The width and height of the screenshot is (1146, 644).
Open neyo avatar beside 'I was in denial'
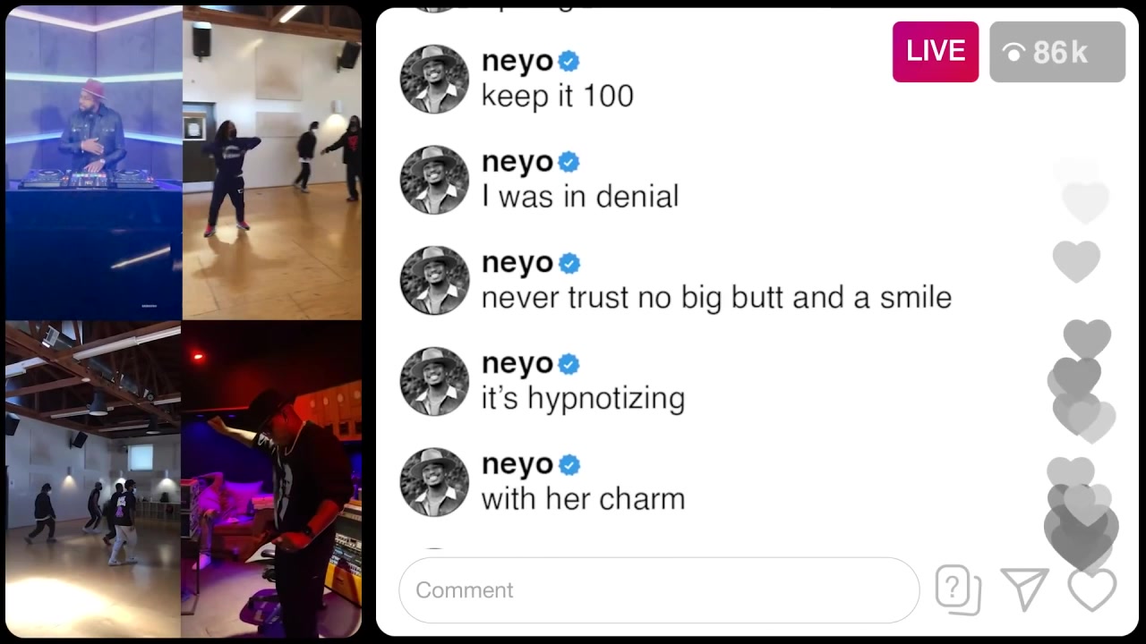click(x=434, y=180)
